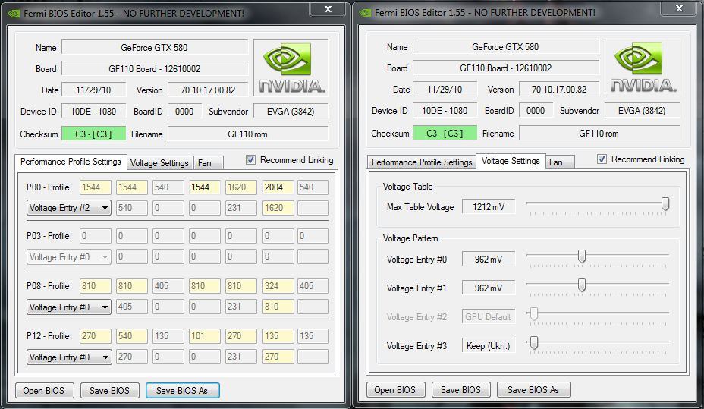Click the app icon in left window title bar

pos(14,14)
